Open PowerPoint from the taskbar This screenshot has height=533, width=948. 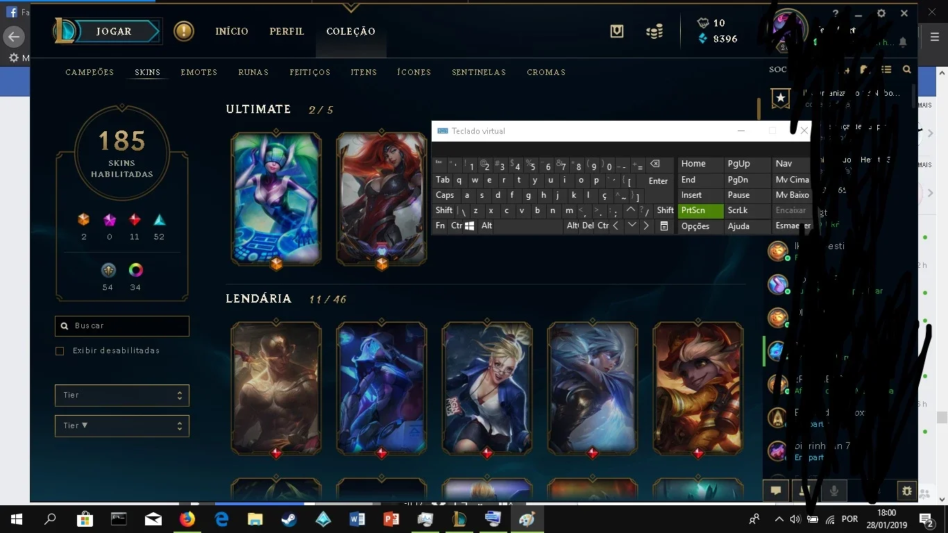(391, 518)
